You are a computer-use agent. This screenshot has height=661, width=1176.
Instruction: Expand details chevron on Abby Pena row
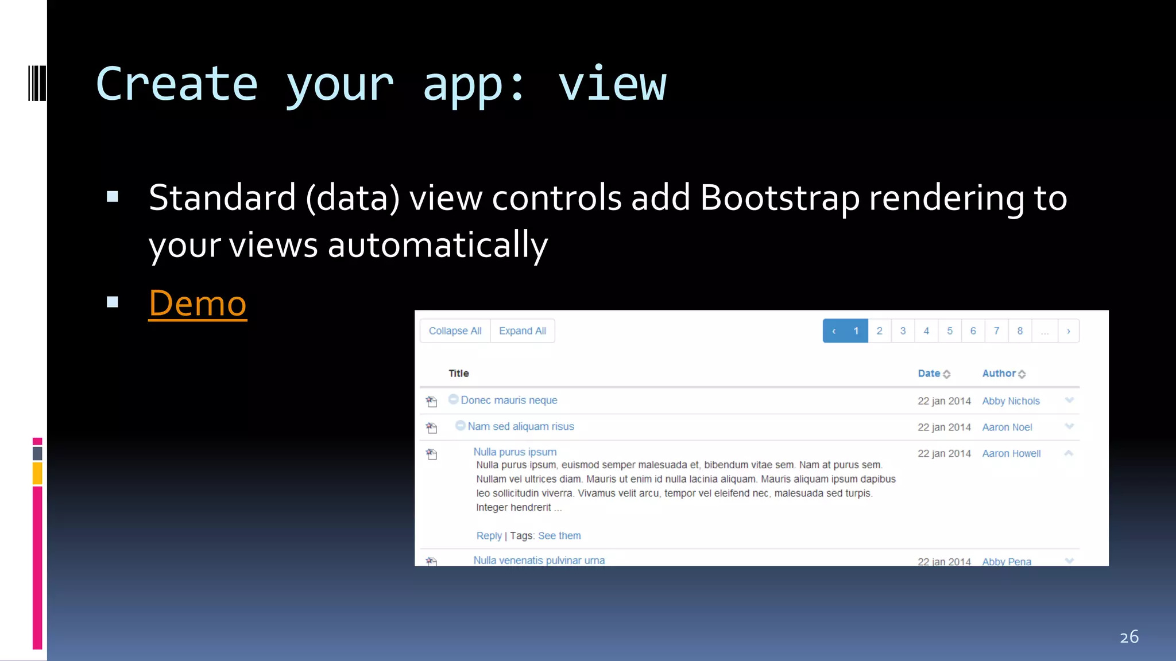pyautogui.click(x=1069, y=561)
